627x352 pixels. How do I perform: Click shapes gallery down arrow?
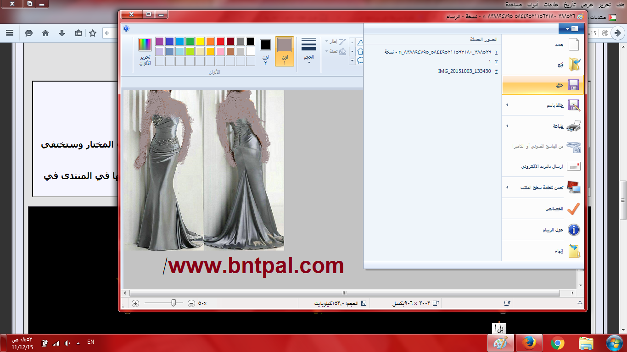pos(352,51)
